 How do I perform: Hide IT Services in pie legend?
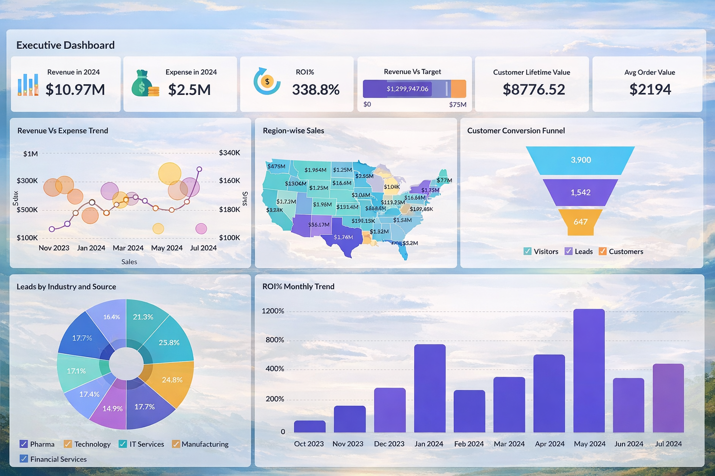click(x=123, y=444)
